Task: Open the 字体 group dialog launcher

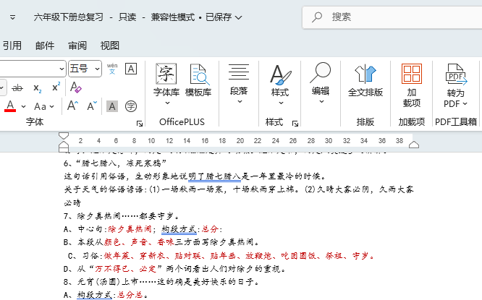Action: [x=140, y=124]
